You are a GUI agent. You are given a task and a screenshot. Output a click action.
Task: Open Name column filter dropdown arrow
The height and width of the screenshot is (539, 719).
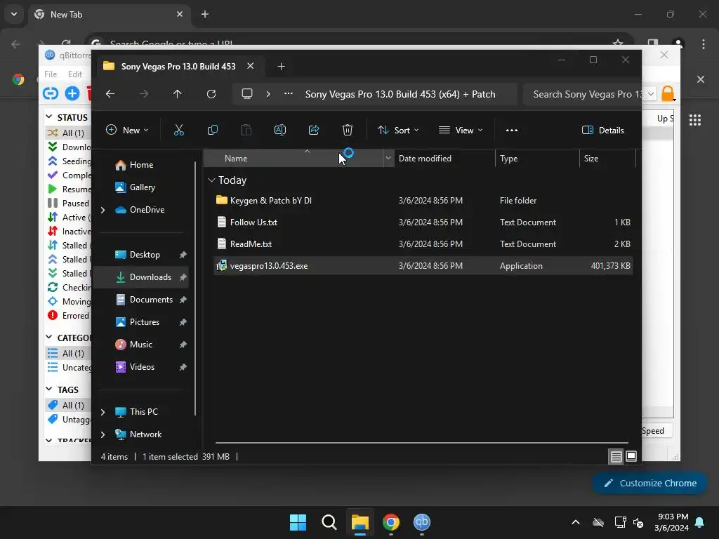click(x=388, y=158)
